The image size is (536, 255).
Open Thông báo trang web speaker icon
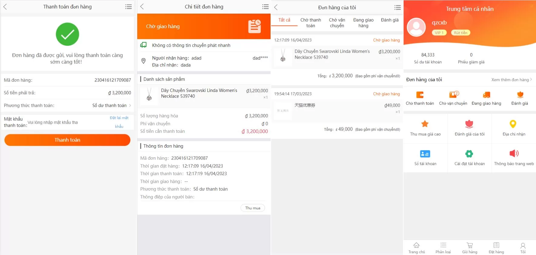(514, 154)
